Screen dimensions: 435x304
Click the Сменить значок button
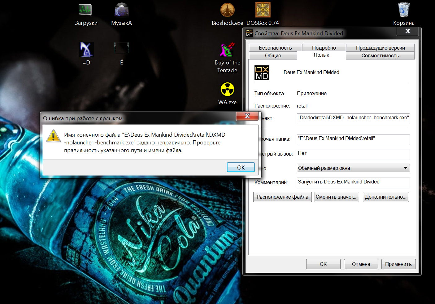coord(337,197)
